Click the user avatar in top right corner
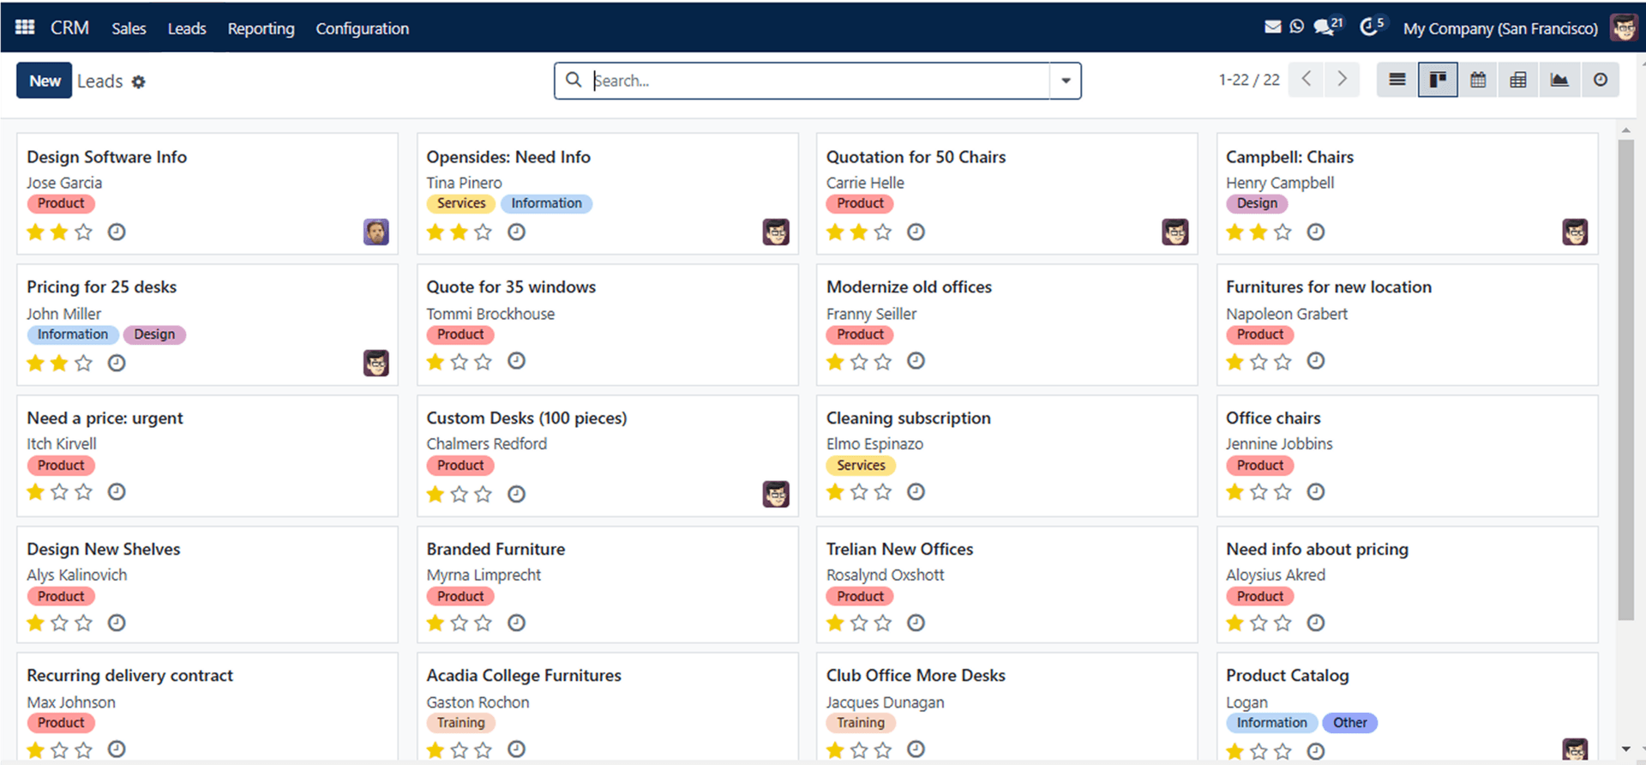Screen dimensions: 1646x765 pyautogui.click(x=1624, y=28)
